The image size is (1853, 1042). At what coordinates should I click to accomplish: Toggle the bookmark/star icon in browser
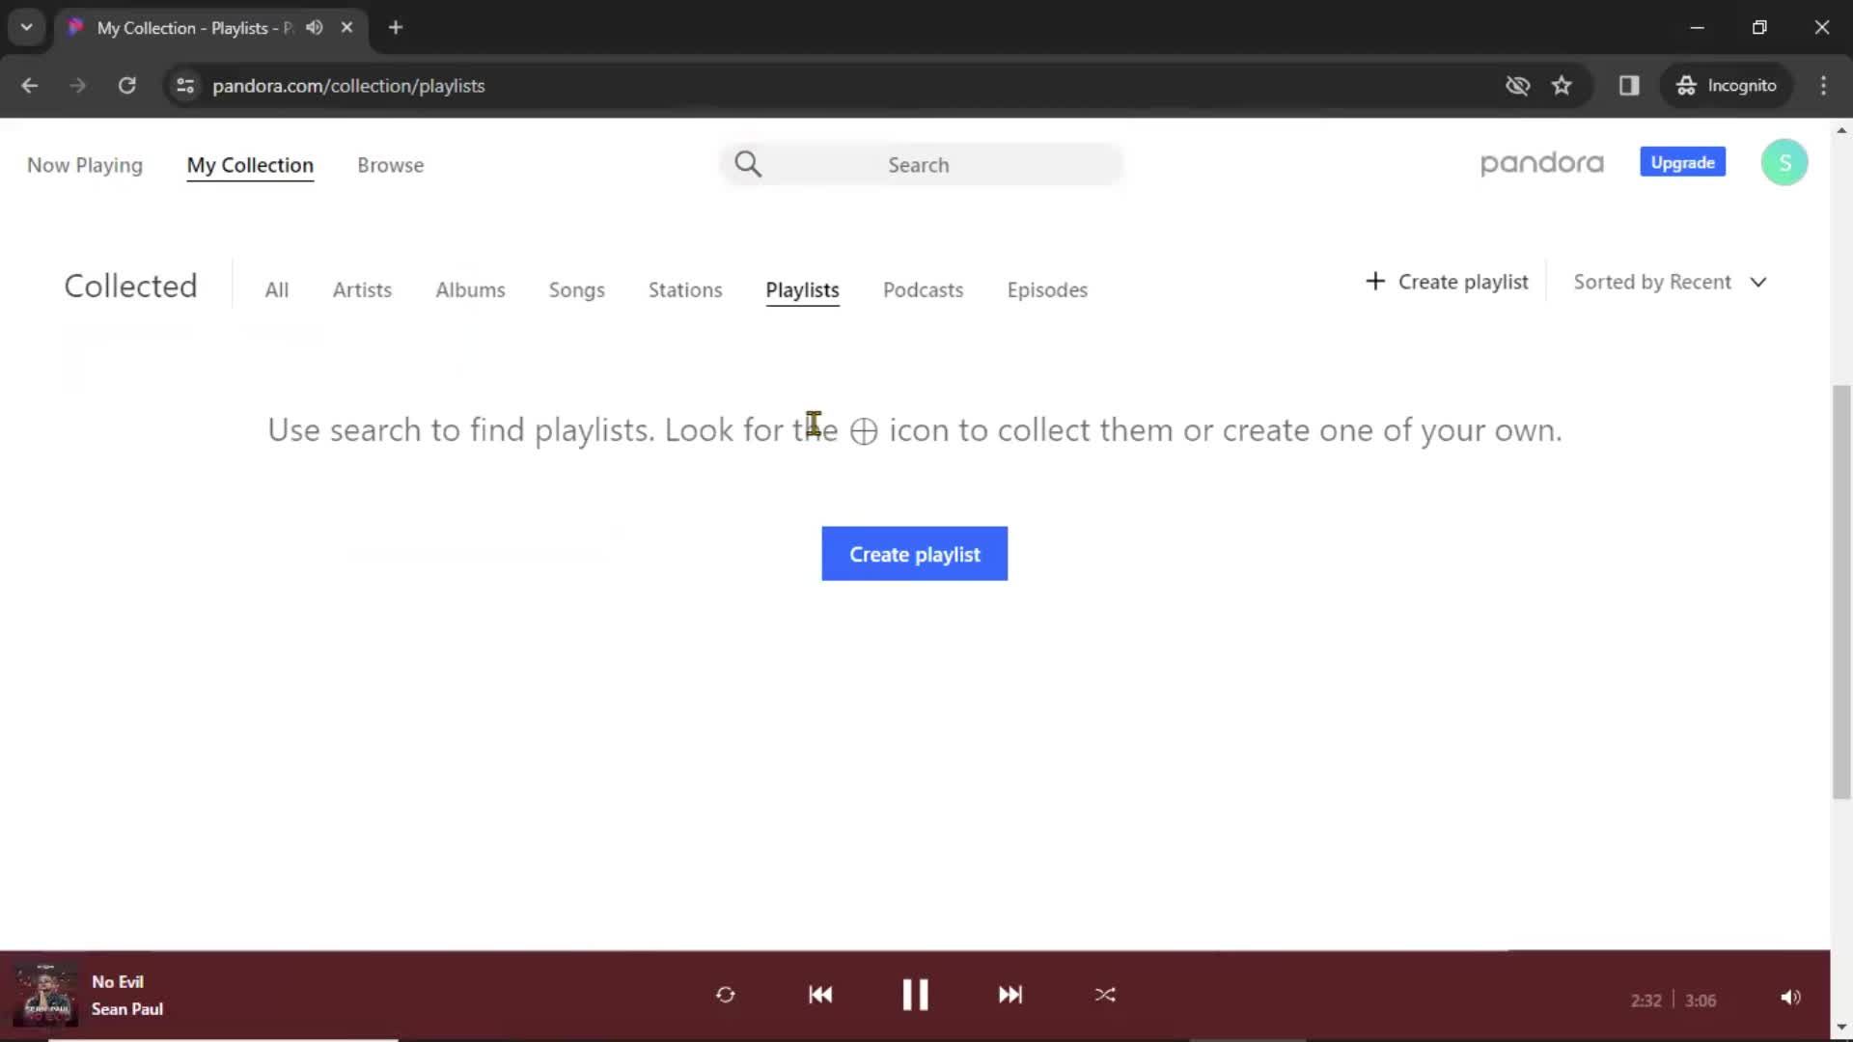point(1562,85)
